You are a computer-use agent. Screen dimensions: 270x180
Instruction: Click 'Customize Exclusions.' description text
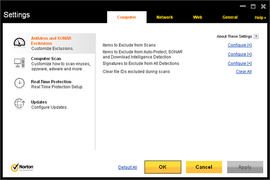[x=52, y=48]
